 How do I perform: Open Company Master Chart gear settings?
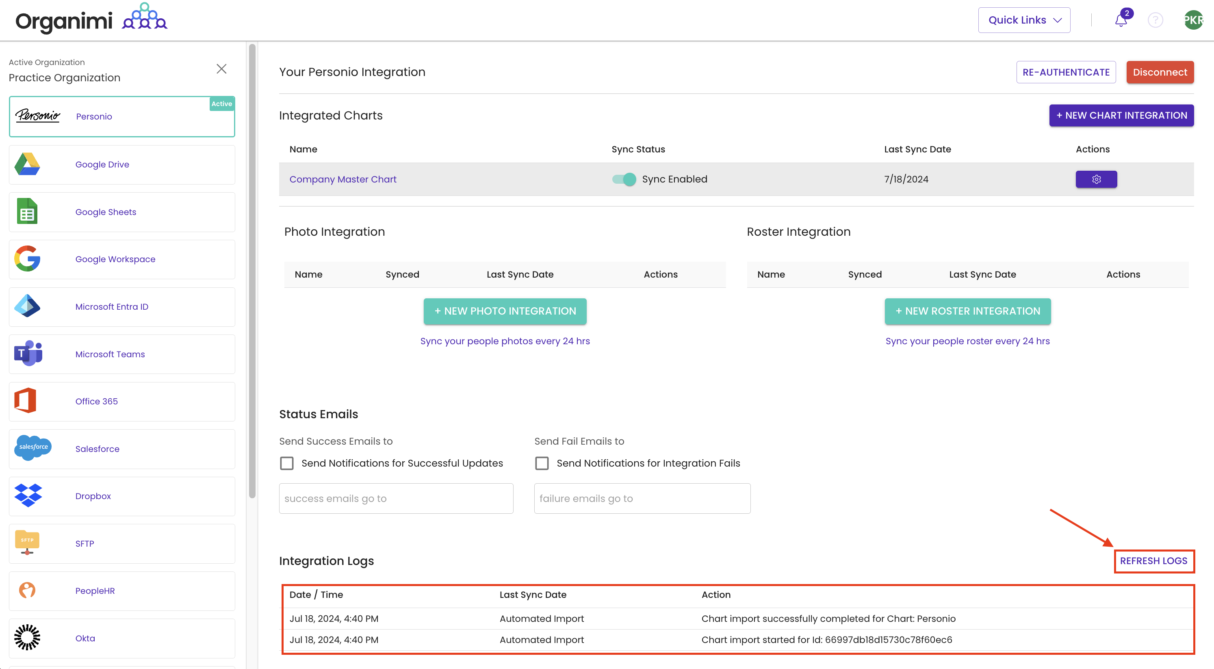pyautogui.click(x=1096, y=179)
